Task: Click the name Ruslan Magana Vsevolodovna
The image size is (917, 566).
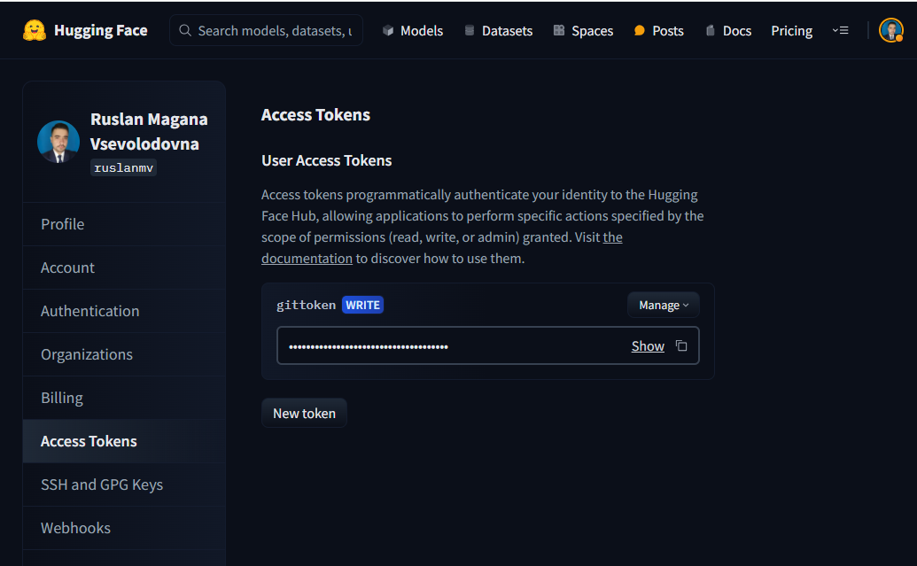Action: [x=149, y=131]
